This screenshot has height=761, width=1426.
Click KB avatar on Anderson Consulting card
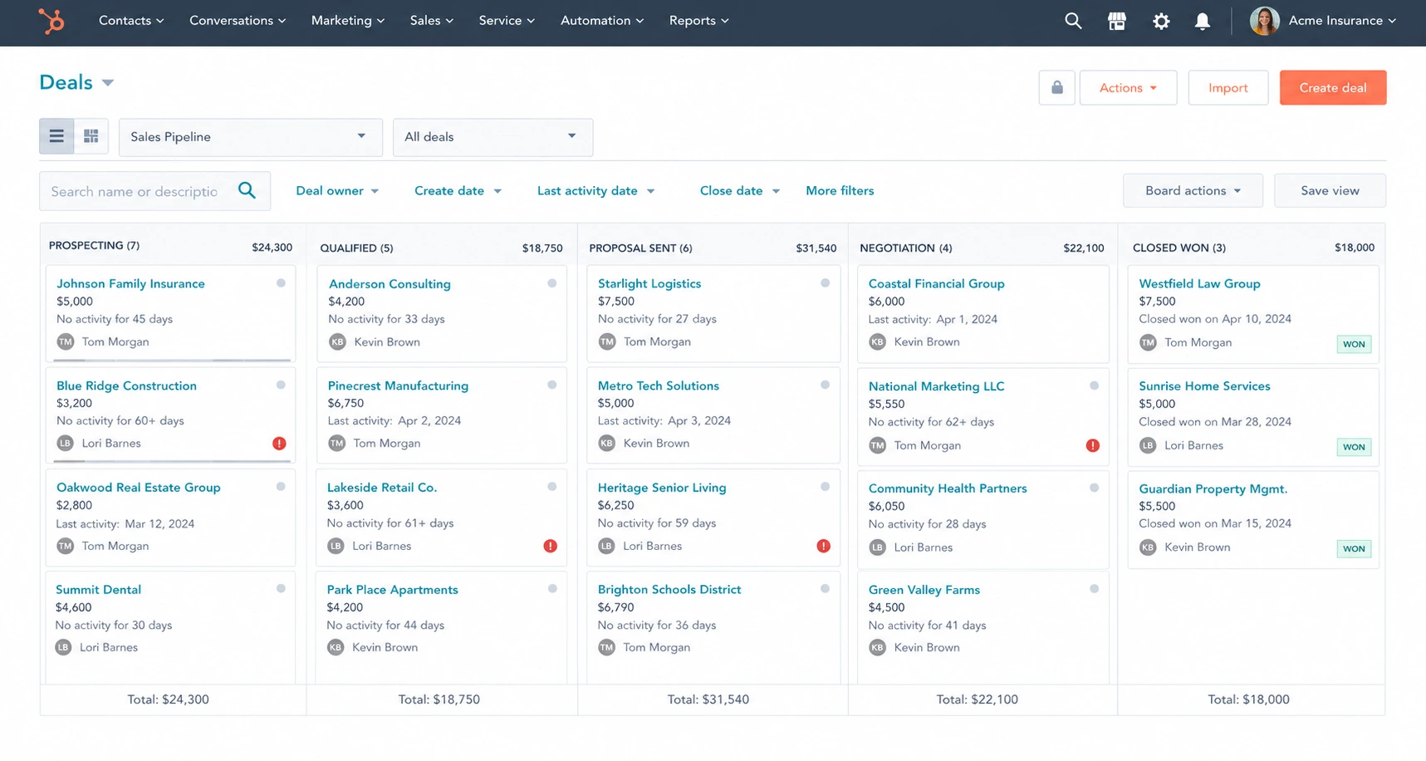pos(337,341)
